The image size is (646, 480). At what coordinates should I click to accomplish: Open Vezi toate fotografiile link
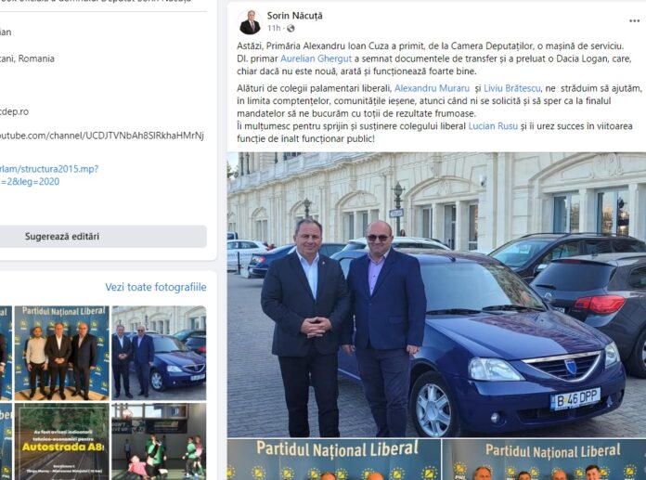(x=155, y=287)
